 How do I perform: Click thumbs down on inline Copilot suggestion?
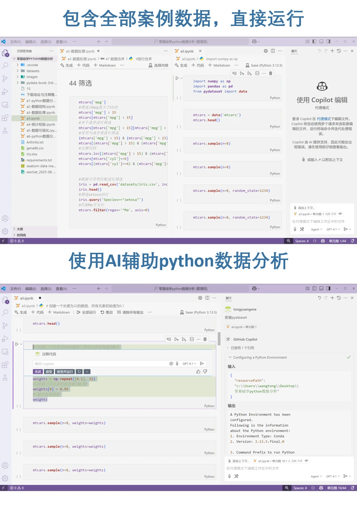click(205, 371)
